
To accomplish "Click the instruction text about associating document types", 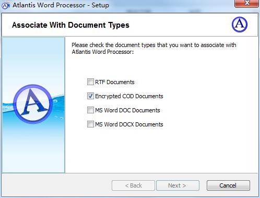I will 154,48.
